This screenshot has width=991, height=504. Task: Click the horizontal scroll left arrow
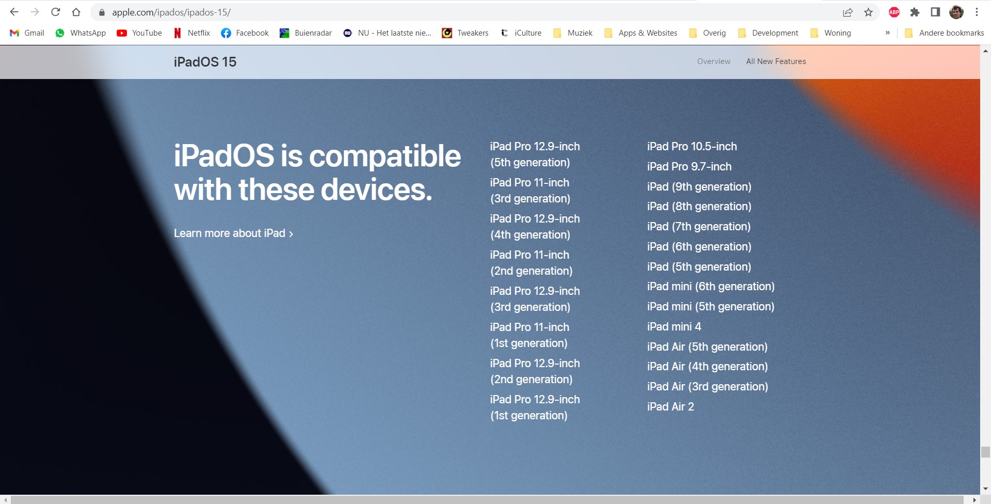5,499
